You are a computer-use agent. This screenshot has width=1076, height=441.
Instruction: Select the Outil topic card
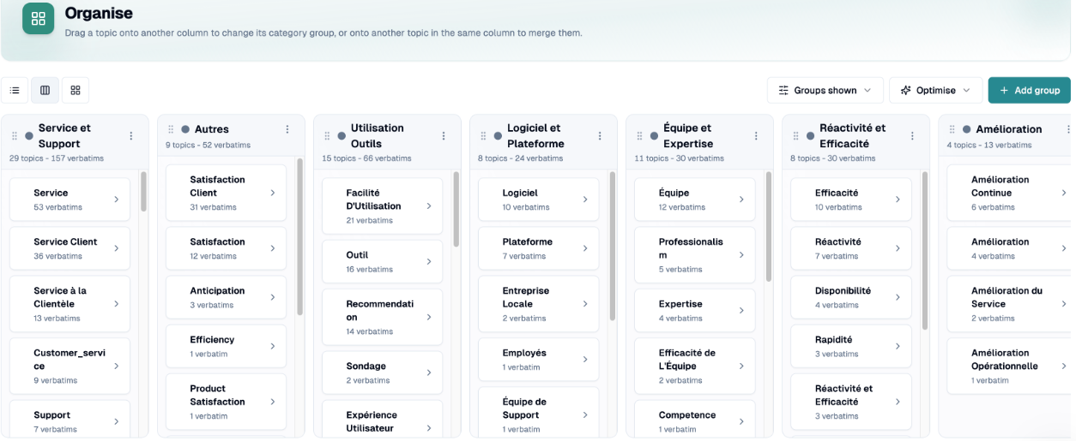click(382, 261)
